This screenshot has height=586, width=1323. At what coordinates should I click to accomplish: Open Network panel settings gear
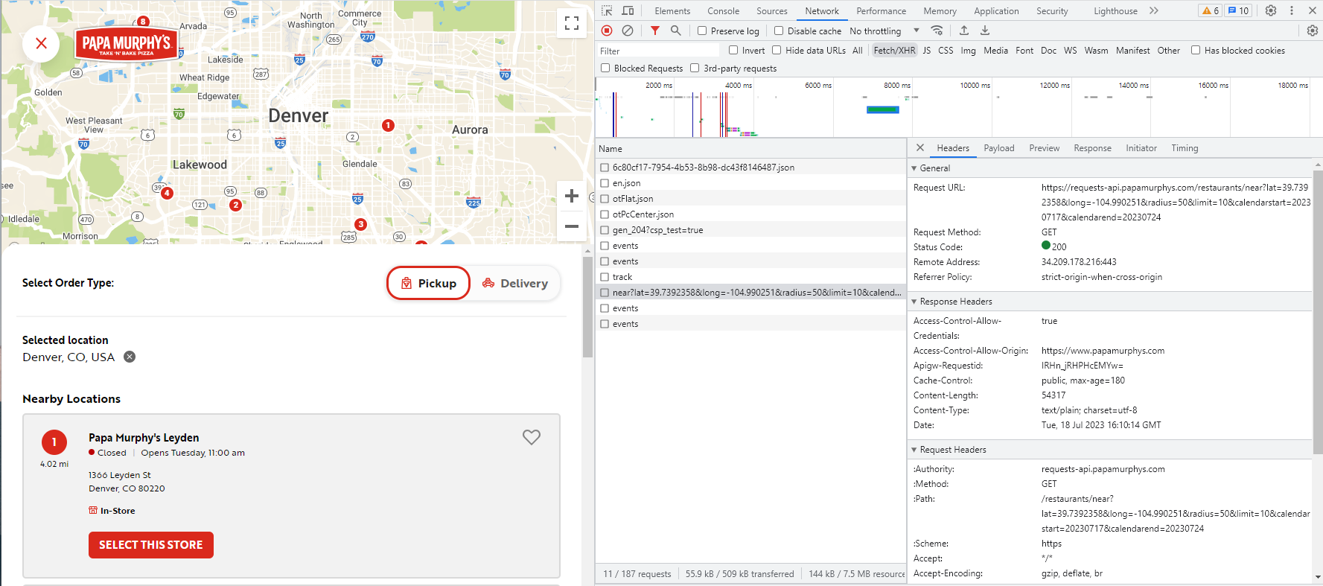(1312, 31)
